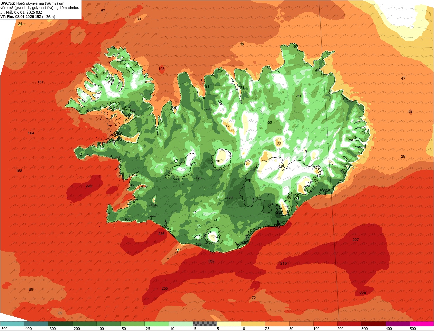Click the red-orange legend swatch between 100 and 200

coord(325,324)
